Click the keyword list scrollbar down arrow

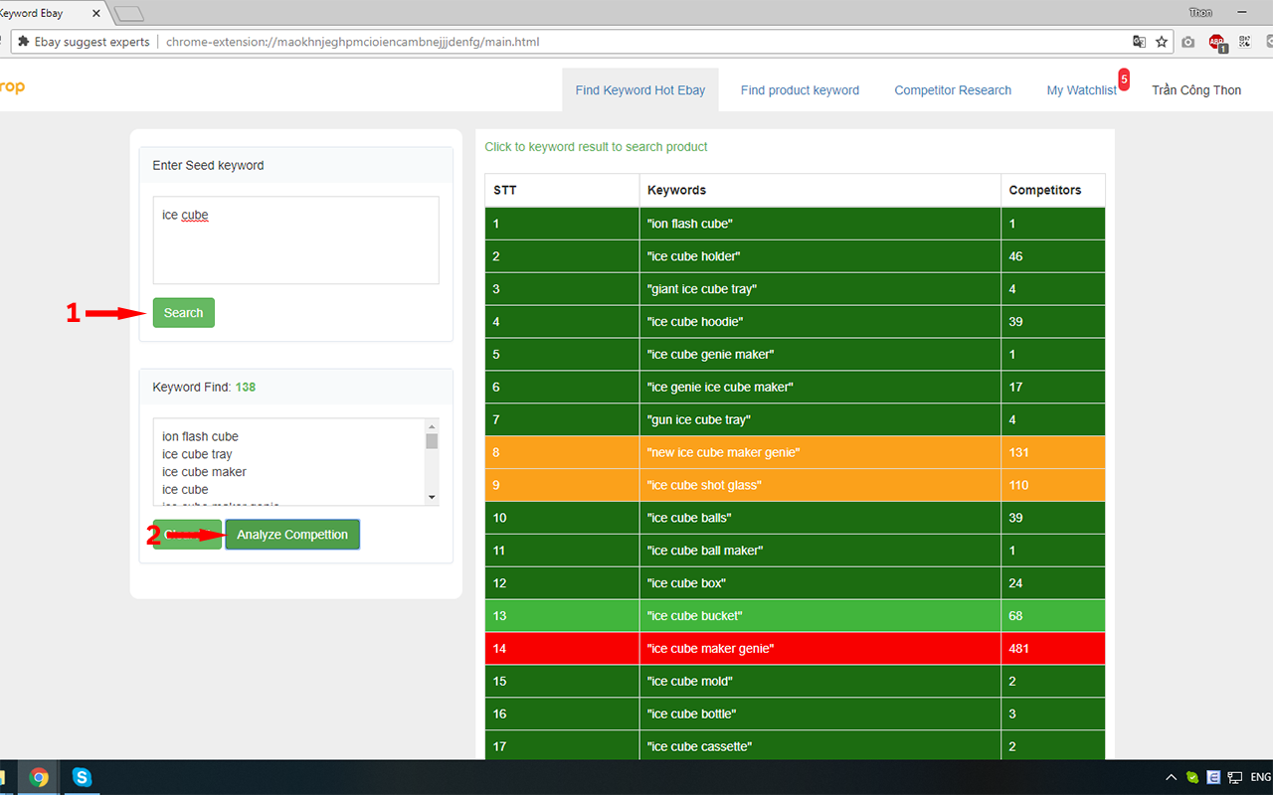click(x=432, y=496)
